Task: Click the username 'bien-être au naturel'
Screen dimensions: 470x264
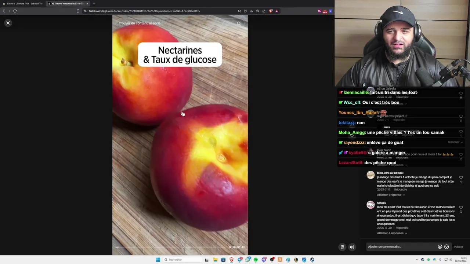Action: (390, 173)
